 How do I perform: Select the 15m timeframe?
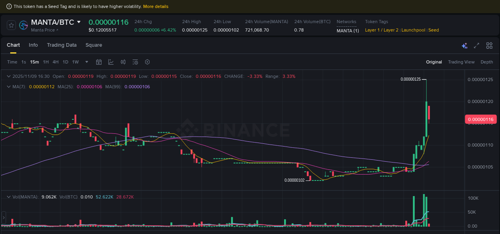34,62
